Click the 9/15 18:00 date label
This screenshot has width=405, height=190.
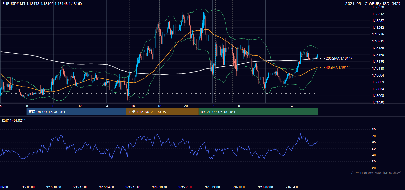(x=159, y=187)
